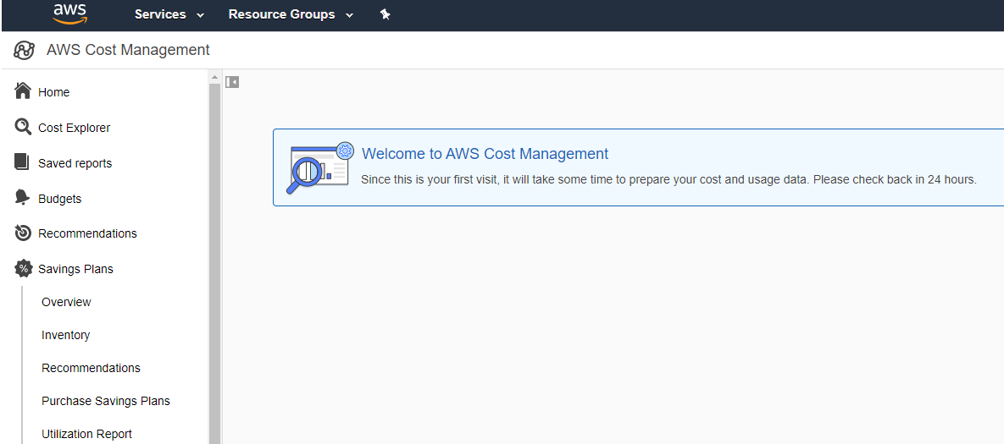Screen dimensions: 1004x444
Task: Click the Welcome to AWS Cost Management heading
Action: pos(485,154)
